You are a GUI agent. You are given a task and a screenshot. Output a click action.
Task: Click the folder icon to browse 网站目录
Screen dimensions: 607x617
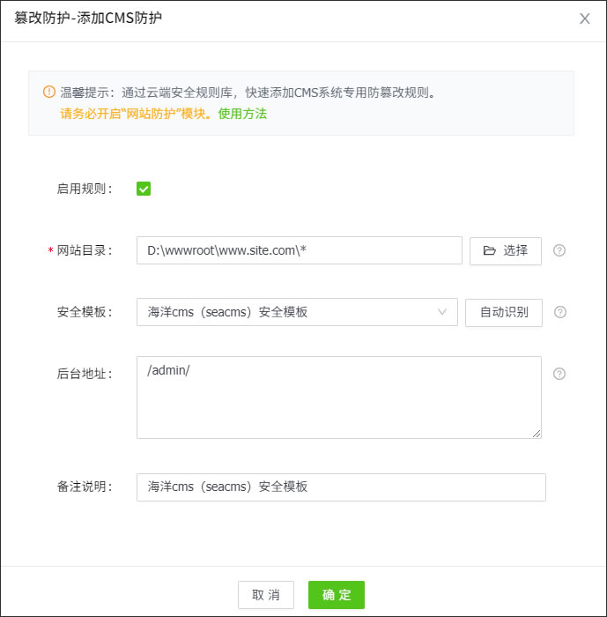tap(490, 250)
